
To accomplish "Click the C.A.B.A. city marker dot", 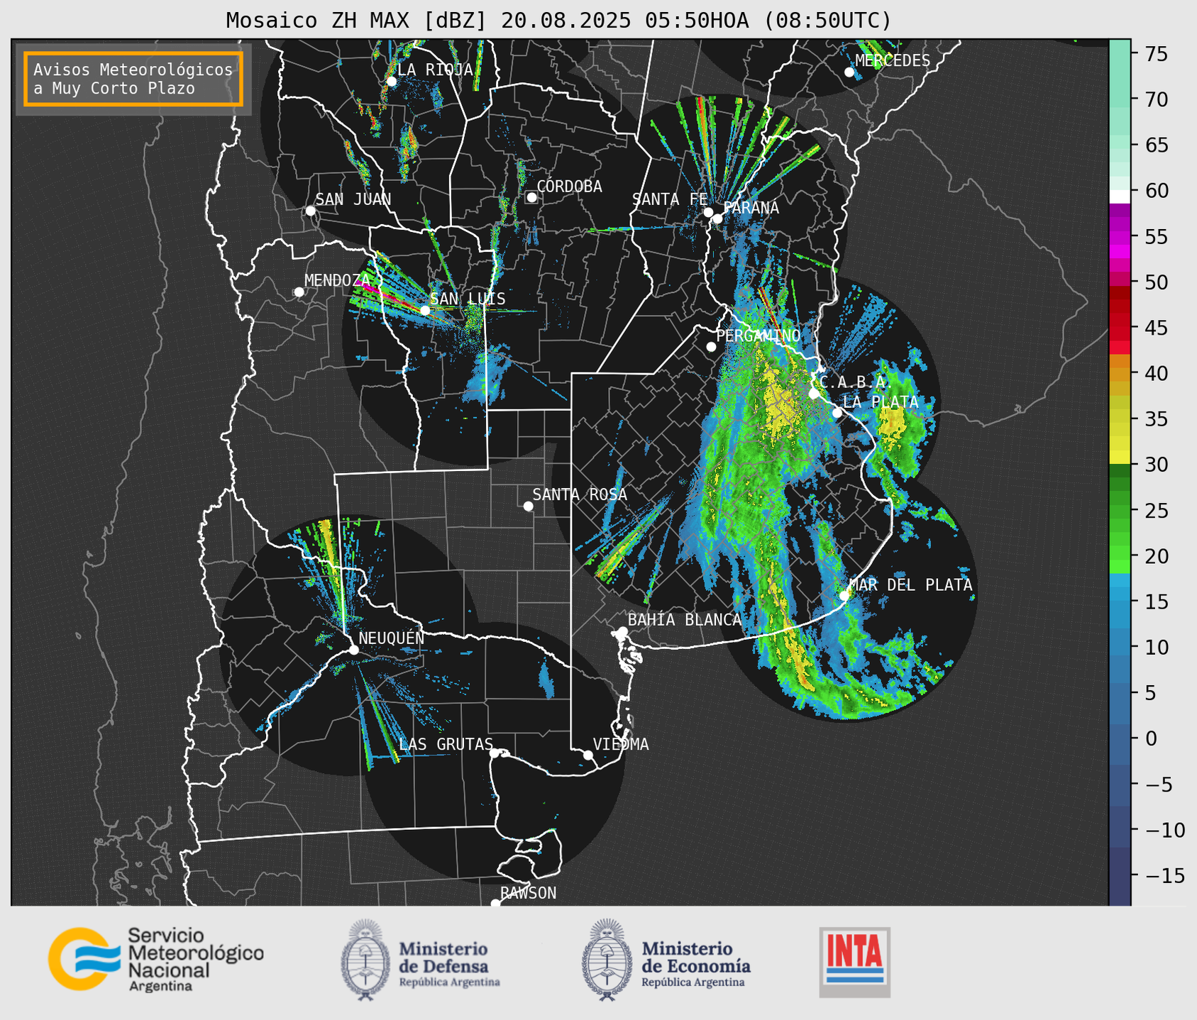I will [814, 394].
